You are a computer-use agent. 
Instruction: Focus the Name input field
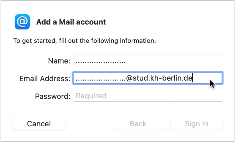tap(148, 60)
